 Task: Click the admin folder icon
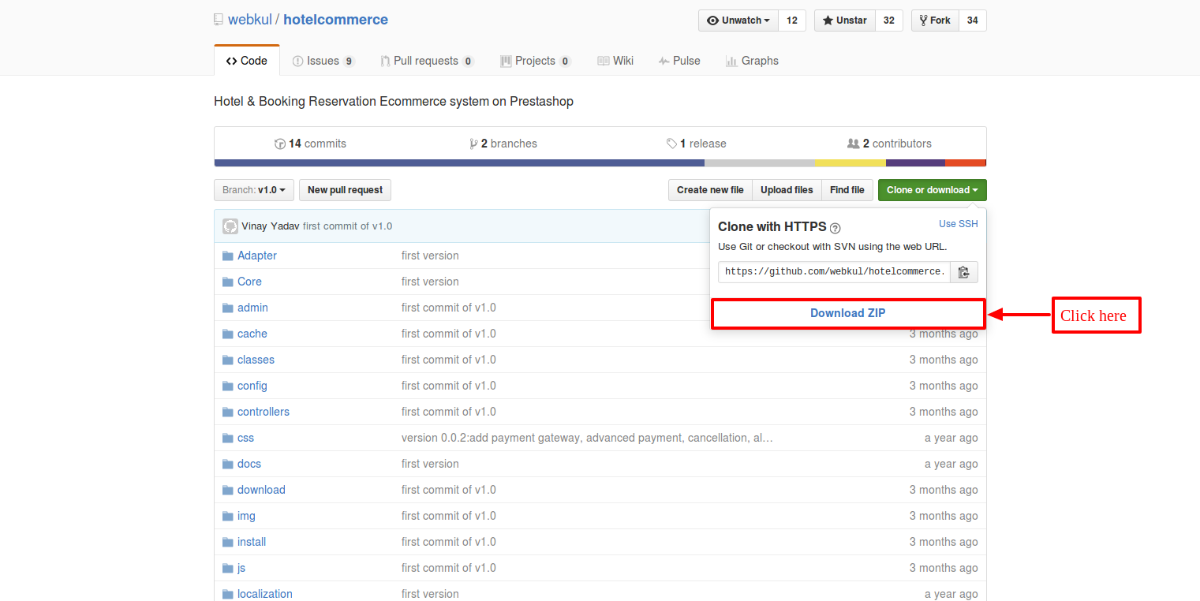228,308
